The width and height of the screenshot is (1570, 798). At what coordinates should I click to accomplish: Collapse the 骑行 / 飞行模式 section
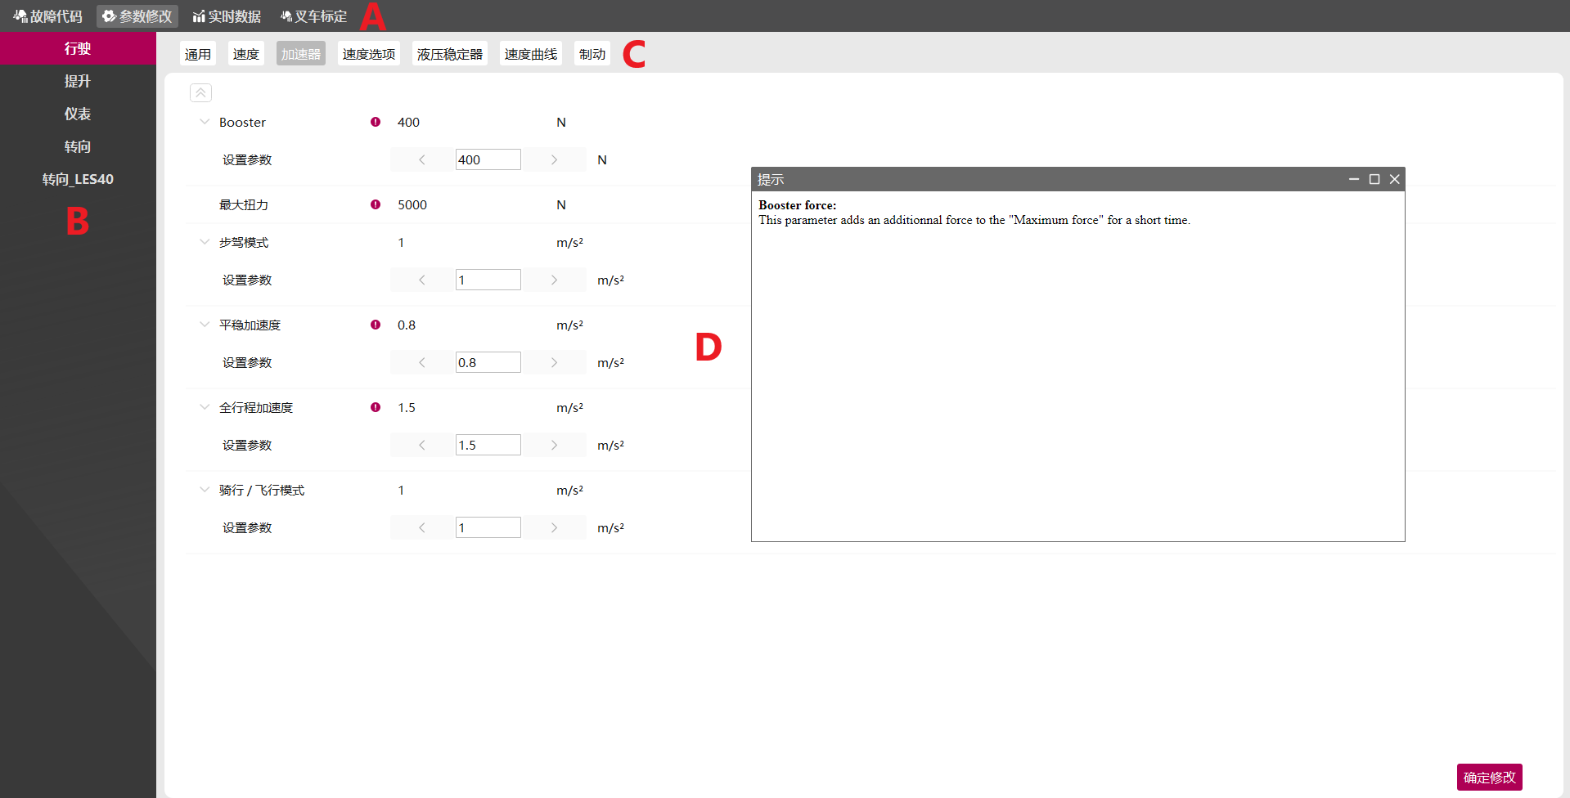[x=205, y=490]
